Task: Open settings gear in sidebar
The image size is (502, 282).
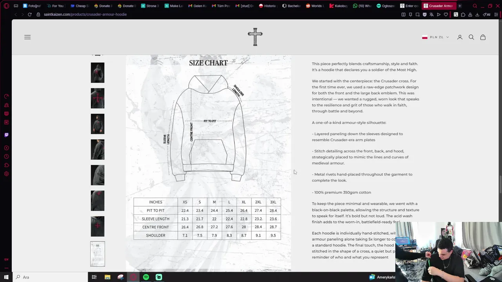Action: (6, 174)
